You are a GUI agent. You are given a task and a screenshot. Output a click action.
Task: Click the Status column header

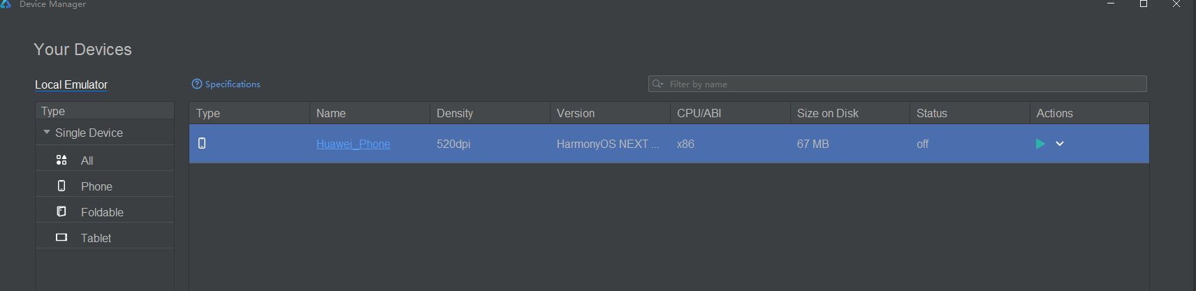(932, 114)
